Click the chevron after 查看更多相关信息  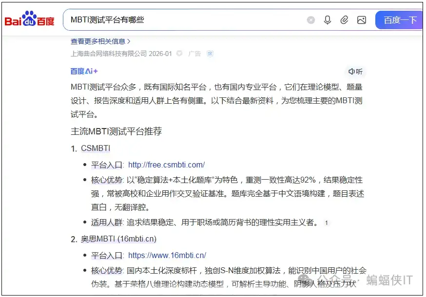click(x=129, y=41)
